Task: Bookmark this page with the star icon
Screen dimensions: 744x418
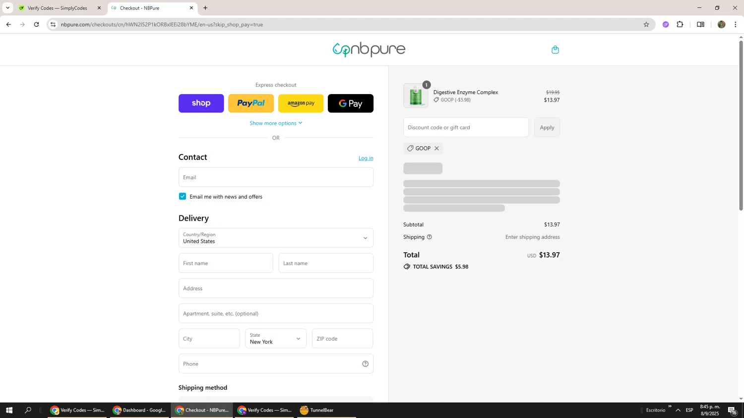Action: coord(646,24)
